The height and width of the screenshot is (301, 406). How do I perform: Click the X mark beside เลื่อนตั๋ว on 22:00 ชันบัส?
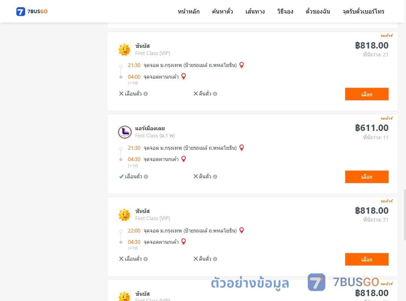point(121,259)
